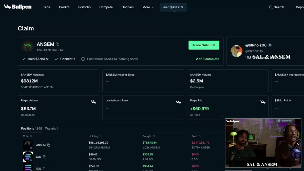Open the ANSEM black bull avatar
Viewport: 304px width, 171px height.
28,47
